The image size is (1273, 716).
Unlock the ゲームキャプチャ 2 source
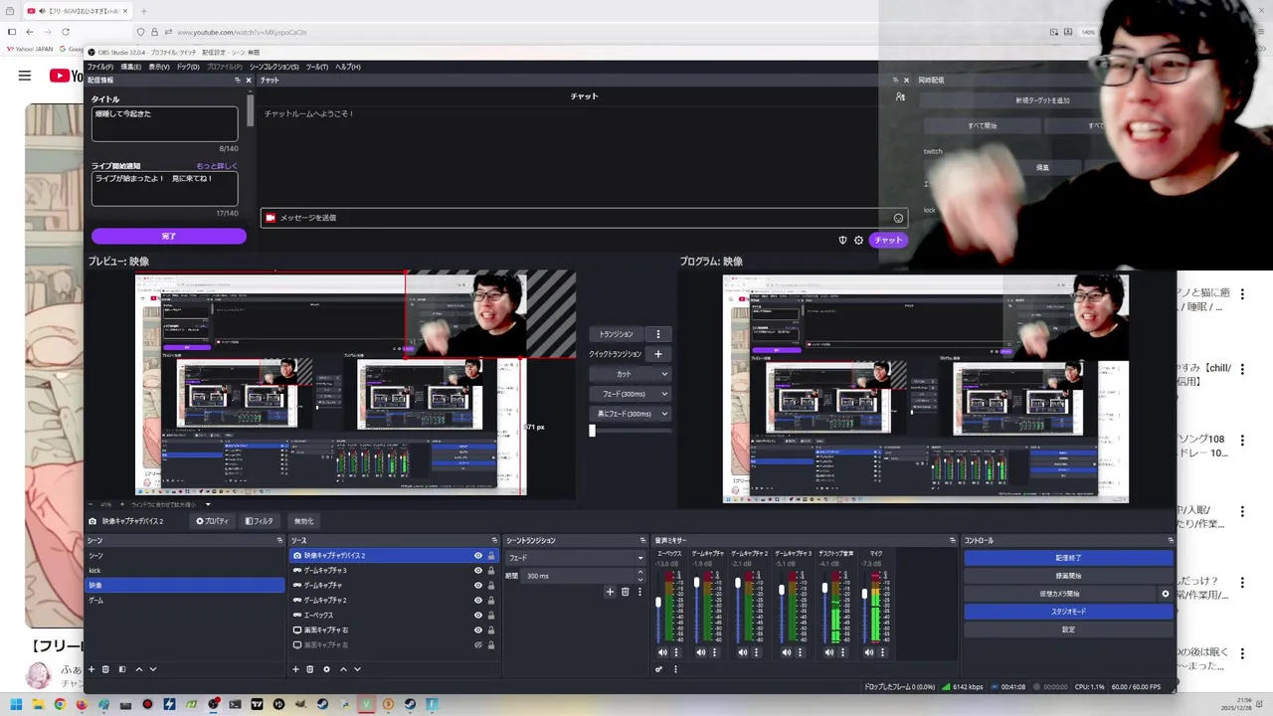tap(490, 601)
